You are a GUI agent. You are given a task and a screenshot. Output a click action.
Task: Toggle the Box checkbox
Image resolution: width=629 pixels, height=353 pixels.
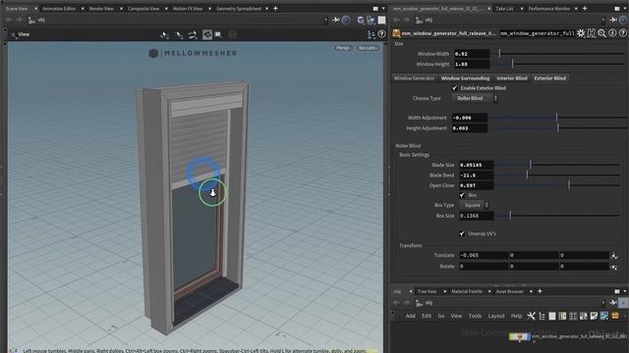[x=462, y=195]
